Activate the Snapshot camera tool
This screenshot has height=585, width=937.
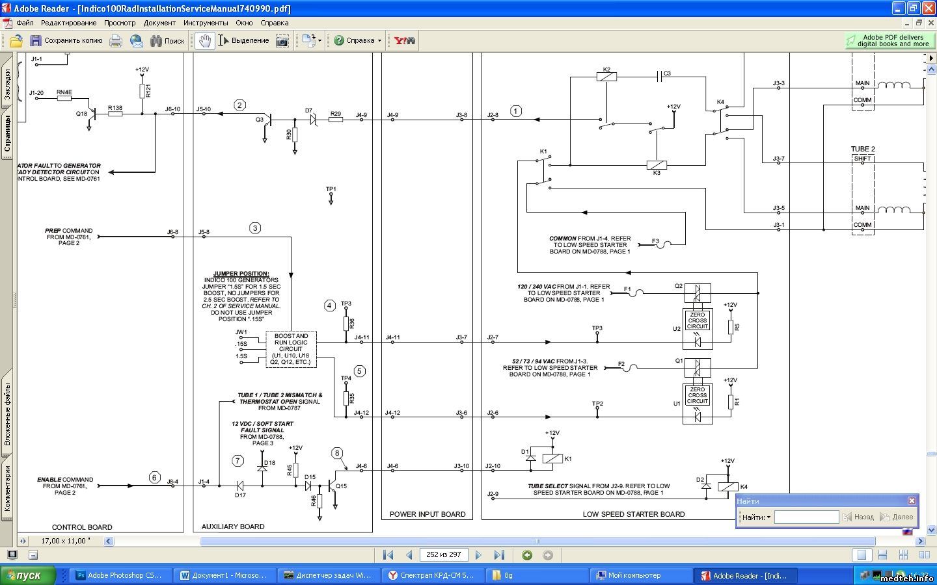pyautogui.click(x=282, y=41)
